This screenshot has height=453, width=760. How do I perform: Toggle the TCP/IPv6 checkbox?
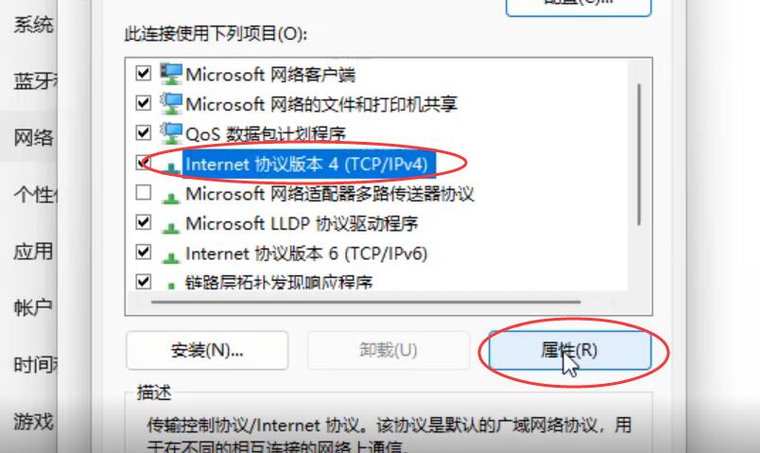coord(143,253)
